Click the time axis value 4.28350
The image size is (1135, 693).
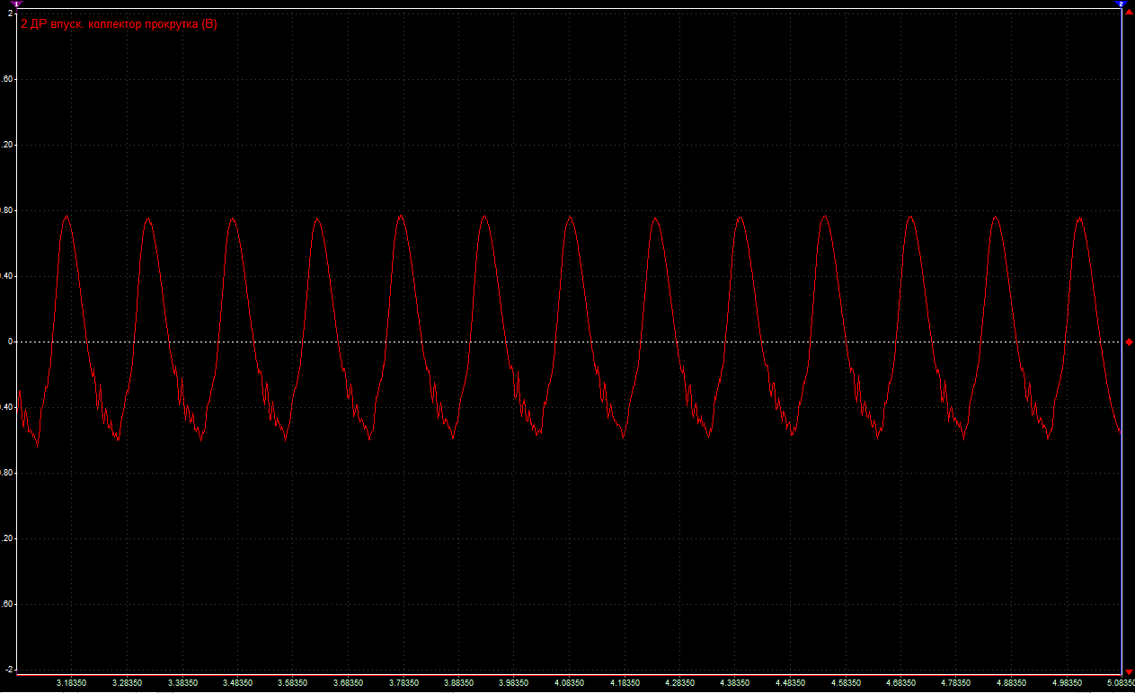[679, 683]
